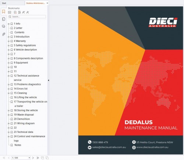Open the Bookmarks panel icon in sidebar
184x160 pixels.
click(x=4, y=12)
